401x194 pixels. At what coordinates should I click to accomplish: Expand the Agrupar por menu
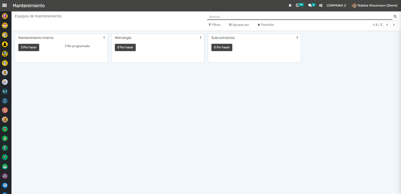coord(239,25)
